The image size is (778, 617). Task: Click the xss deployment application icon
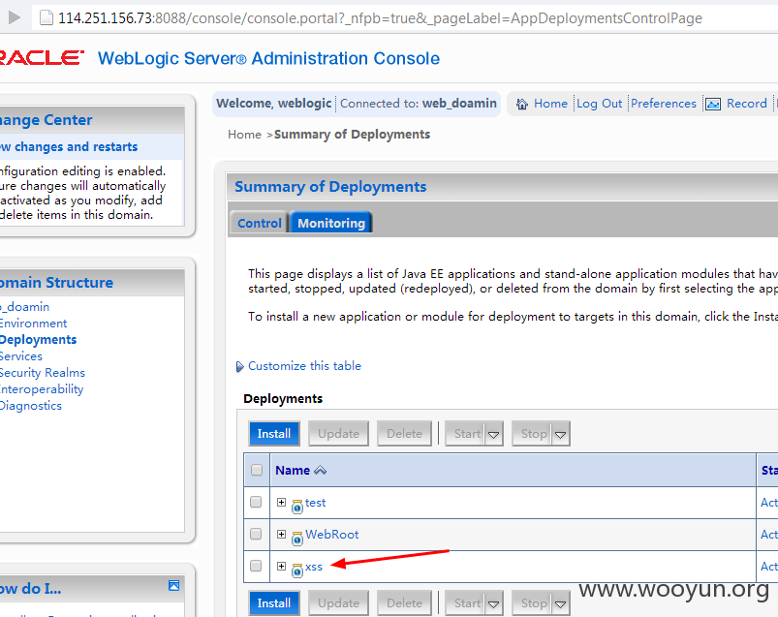click(297, 570)
